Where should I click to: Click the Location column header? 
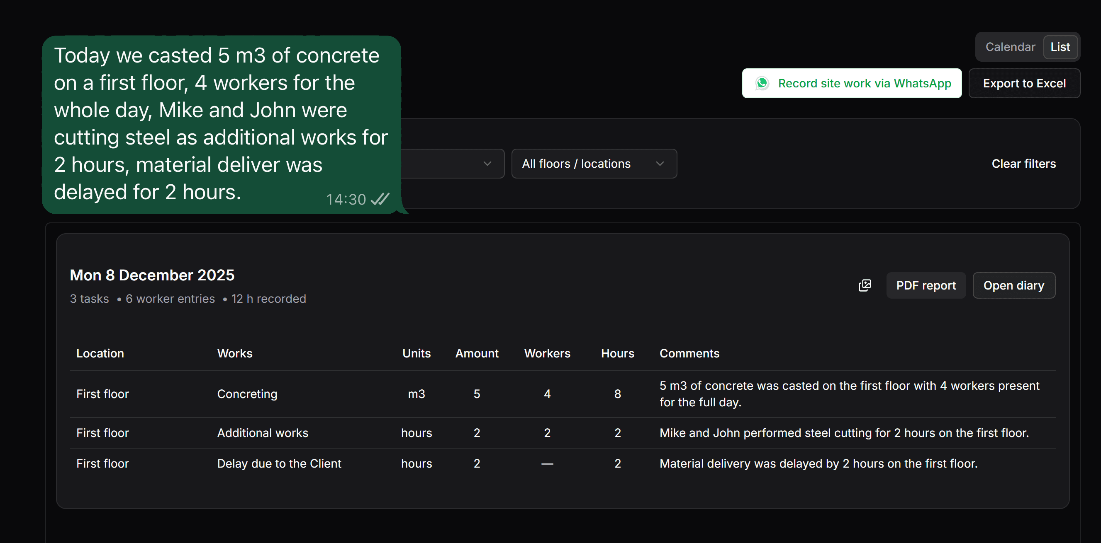click(100, 353)
